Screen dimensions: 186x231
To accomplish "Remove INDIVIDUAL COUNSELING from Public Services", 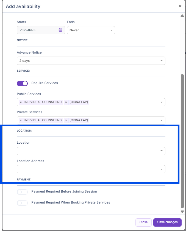I will point(21,102).
